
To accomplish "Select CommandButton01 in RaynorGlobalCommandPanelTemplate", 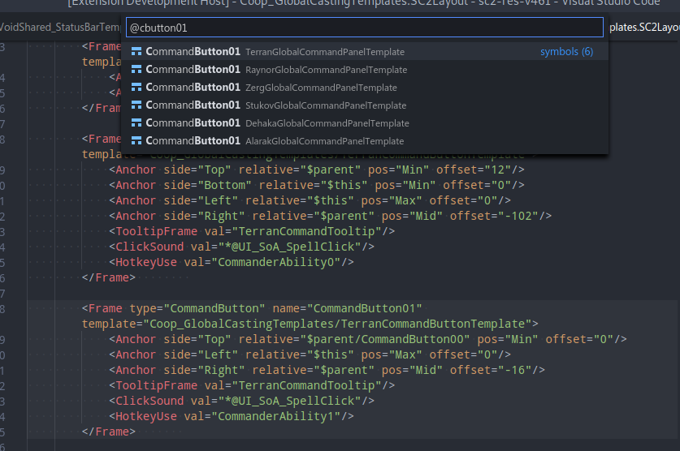I will (x=364, y=70).
